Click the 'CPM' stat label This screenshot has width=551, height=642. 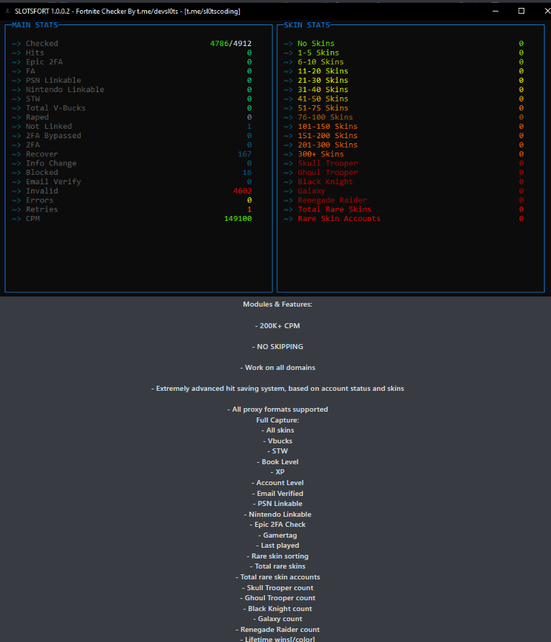(x=33, y=219)
